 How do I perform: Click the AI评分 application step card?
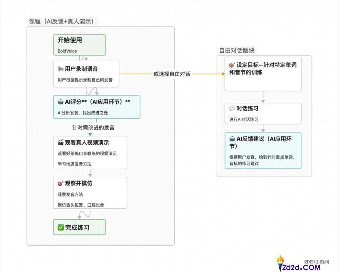coord(97,106)
